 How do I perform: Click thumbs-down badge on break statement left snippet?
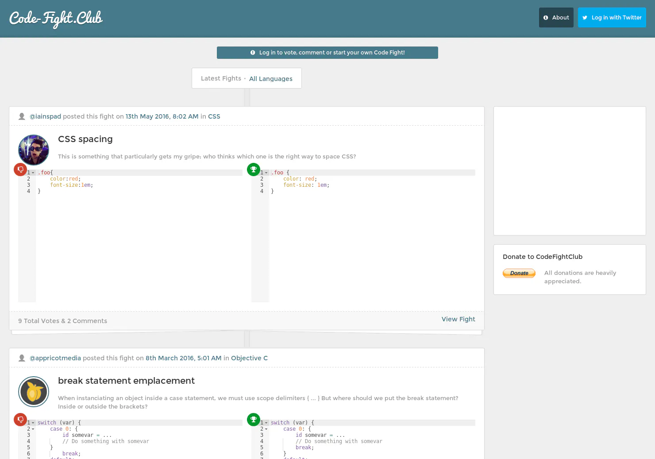[20, 420]
